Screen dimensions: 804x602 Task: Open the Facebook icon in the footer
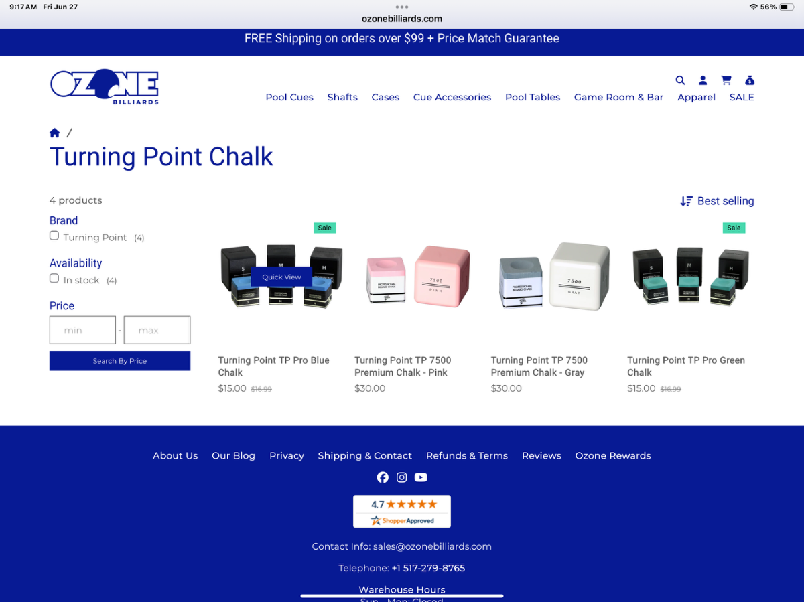tap(383, 477)
